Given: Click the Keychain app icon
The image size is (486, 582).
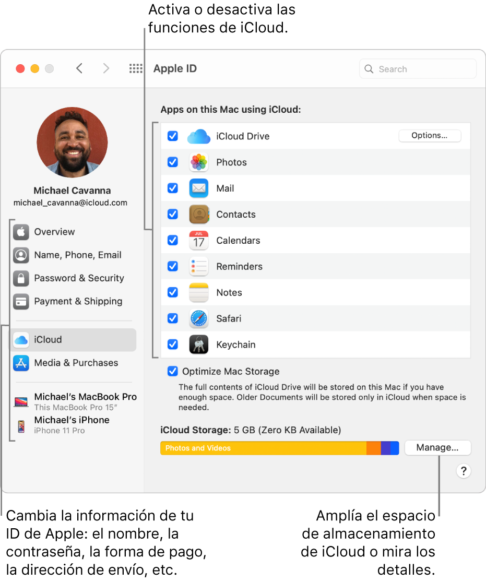Looking at the screenshot, I should click(x=199, y=345).
